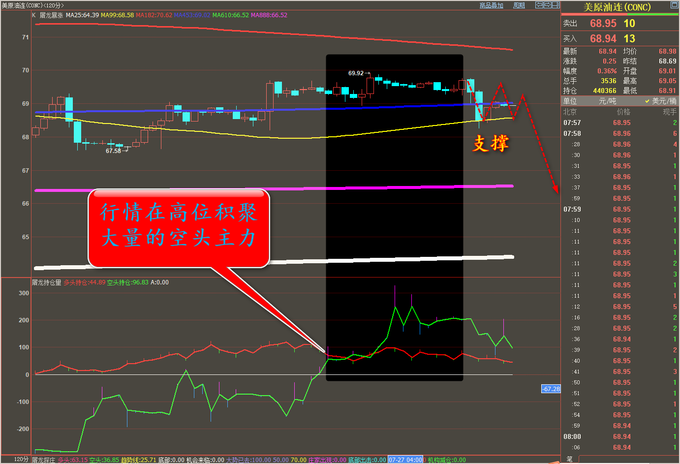Click the left arrow navigation icon

point(539,5)
